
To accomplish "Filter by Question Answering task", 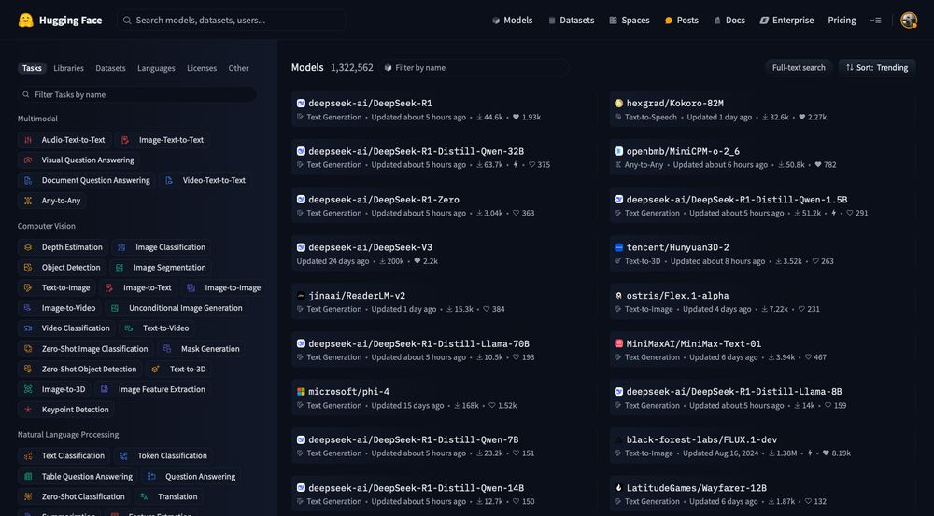I will pyautogui.click(x=191, y=476).
